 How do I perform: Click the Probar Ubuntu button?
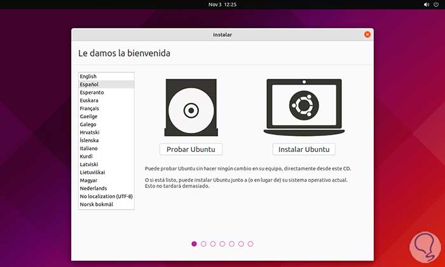191,149
